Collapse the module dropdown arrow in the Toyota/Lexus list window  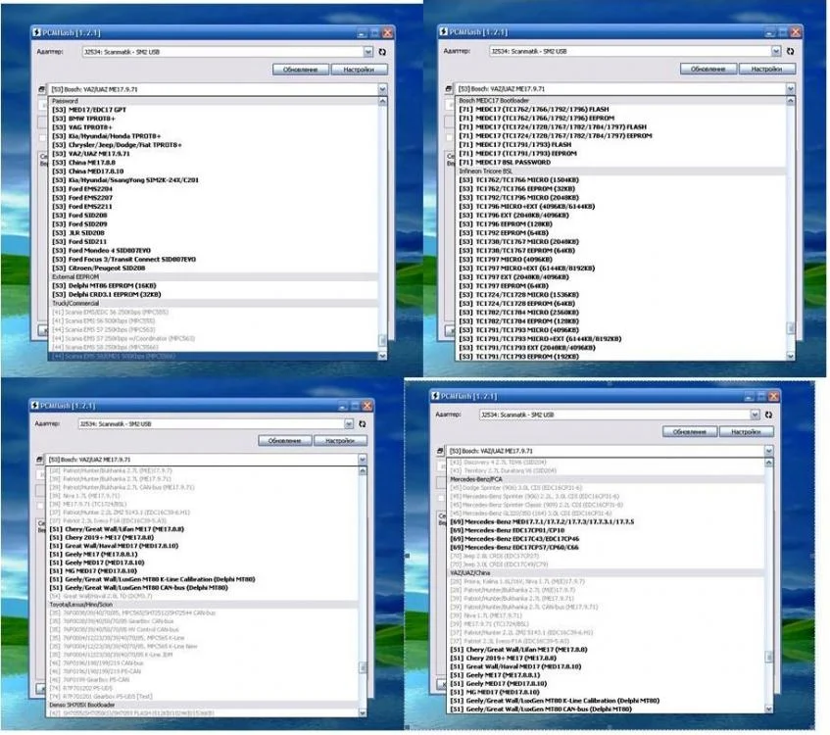click(363, 459)
